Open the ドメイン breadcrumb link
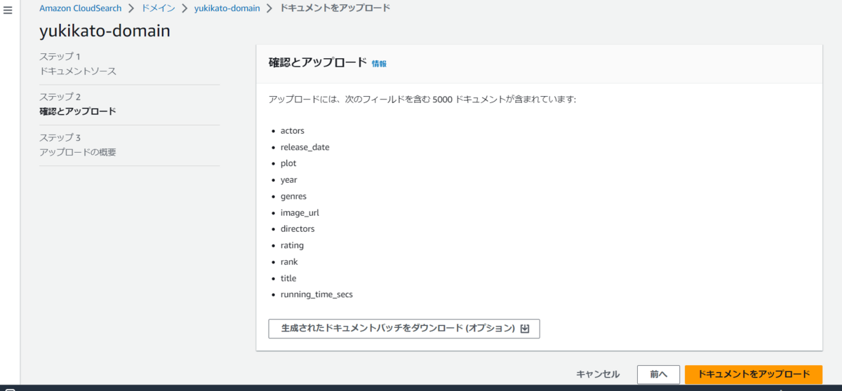This screenshot has height=391, width=842. (x=158, y=8)
